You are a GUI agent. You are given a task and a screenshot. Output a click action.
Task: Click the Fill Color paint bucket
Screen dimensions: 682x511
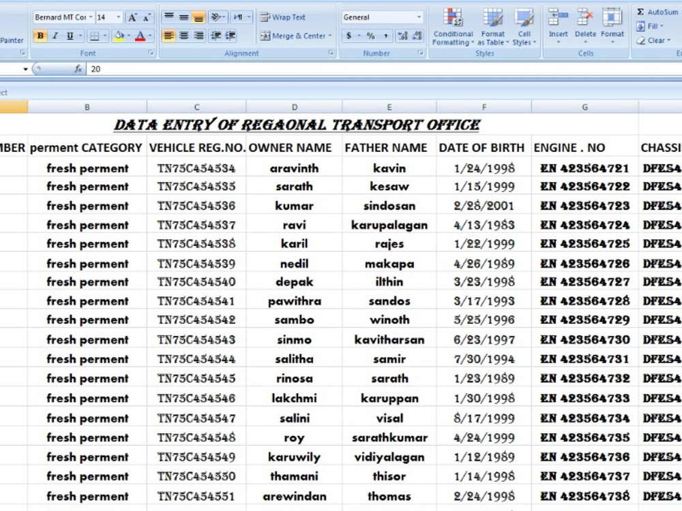(x=119, y=35)
